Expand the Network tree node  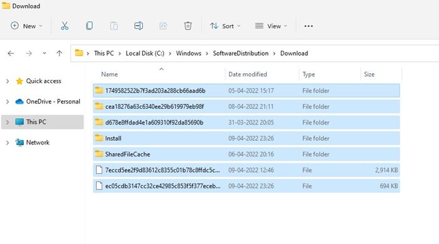8,143
